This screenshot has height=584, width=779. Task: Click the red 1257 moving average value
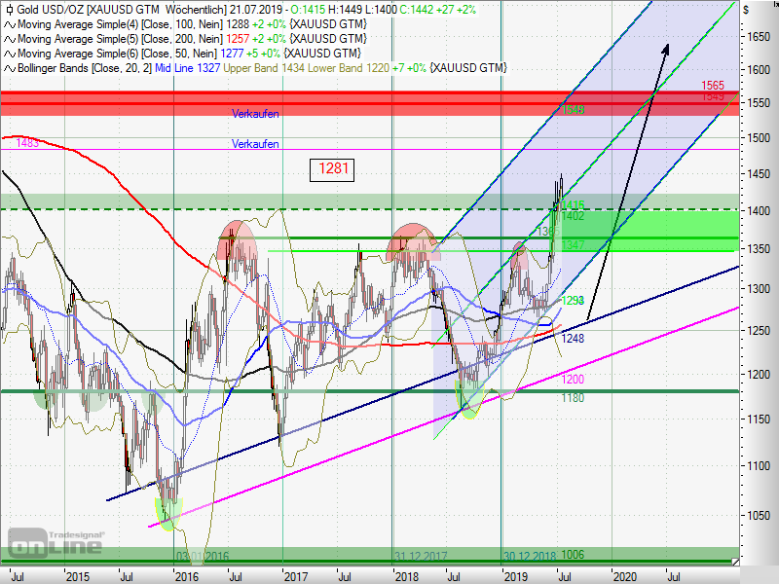(x=238, y=39)
